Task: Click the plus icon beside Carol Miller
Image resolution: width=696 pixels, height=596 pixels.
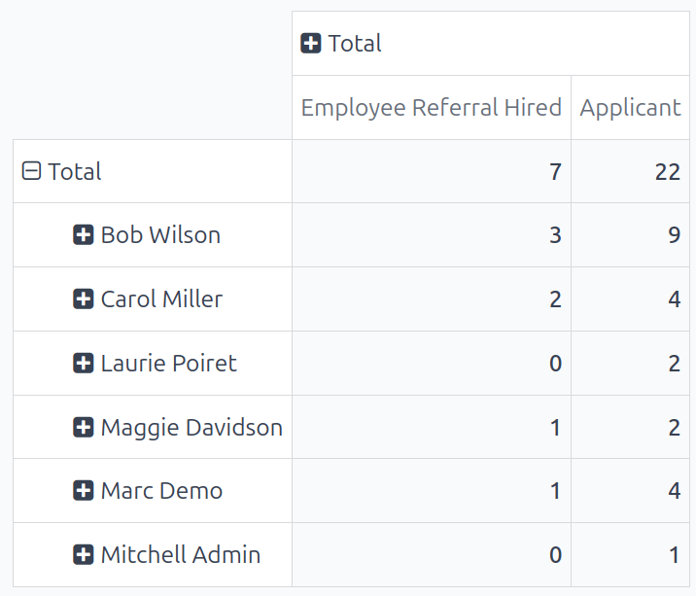Action: tap(84, 299)
